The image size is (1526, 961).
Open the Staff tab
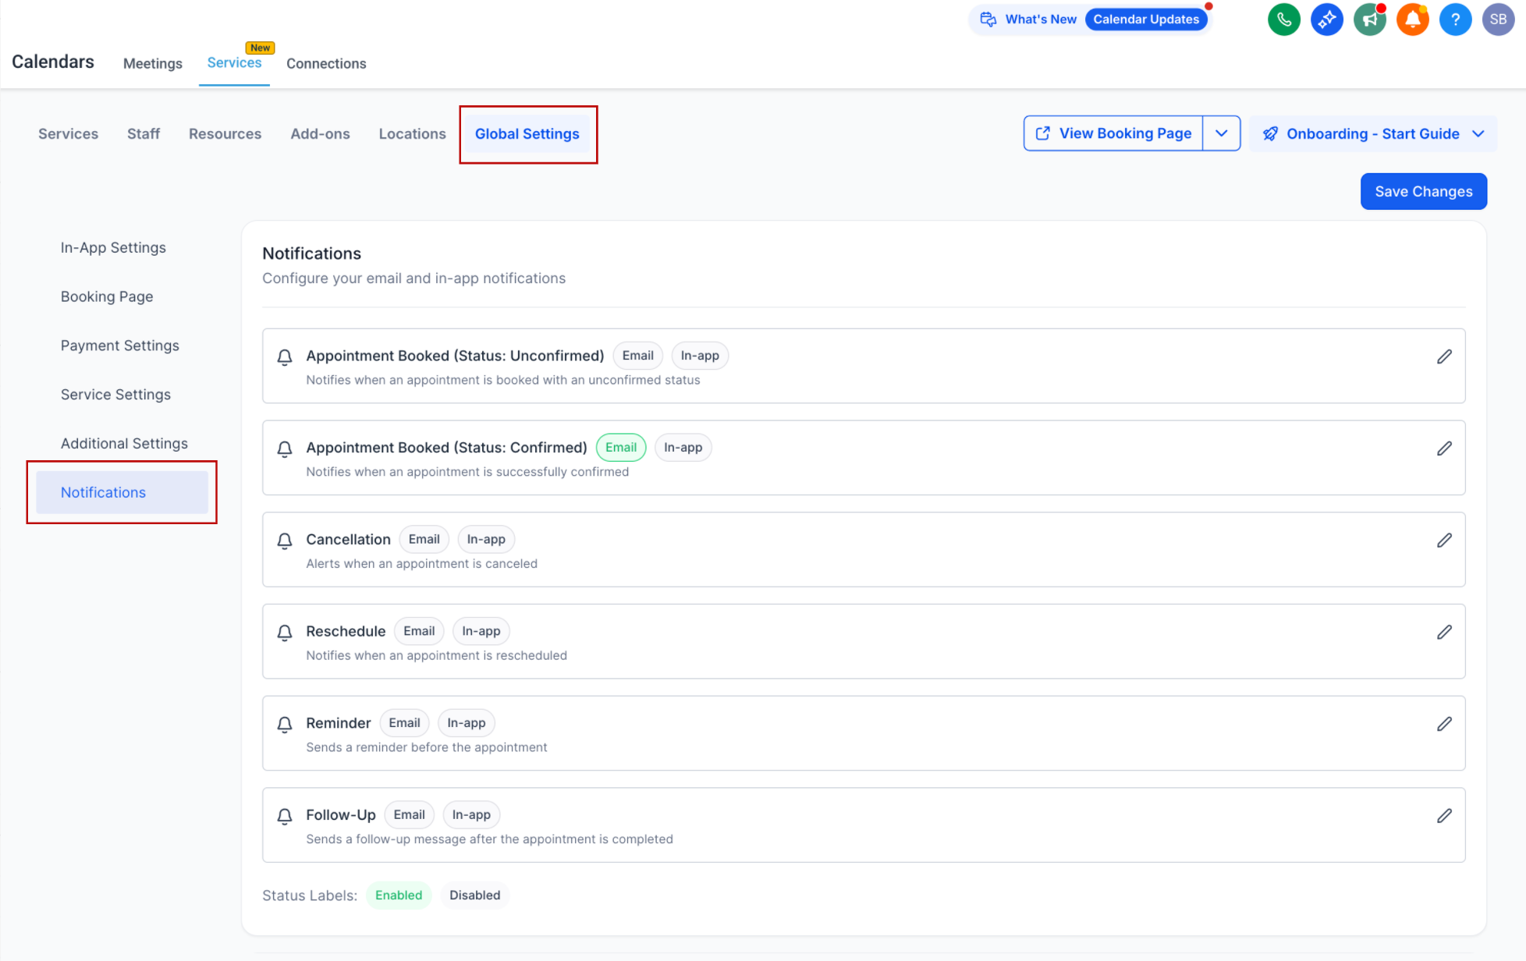(144, 134)
